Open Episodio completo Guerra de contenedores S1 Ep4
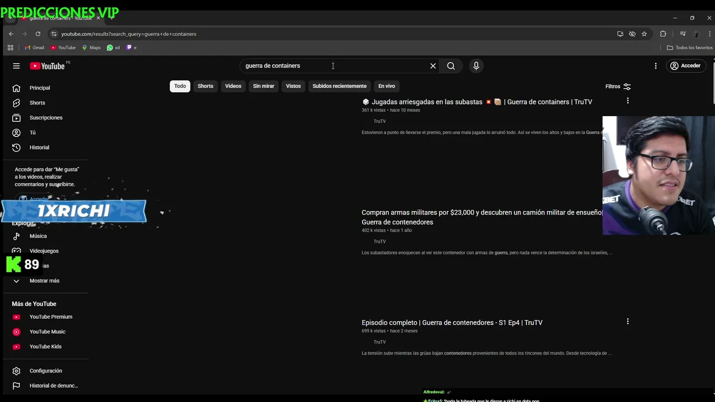 [x=452, y=323]
